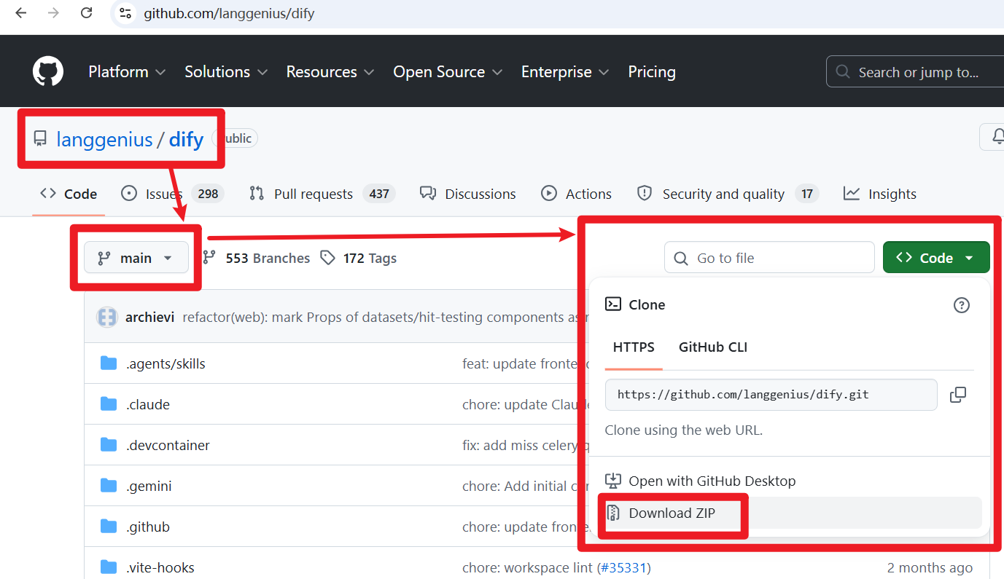Toggle the green Code dropdown button

936,258
